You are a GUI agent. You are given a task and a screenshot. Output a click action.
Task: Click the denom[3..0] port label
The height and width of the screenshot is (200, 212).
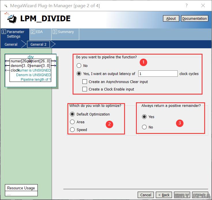coord(20,66)
